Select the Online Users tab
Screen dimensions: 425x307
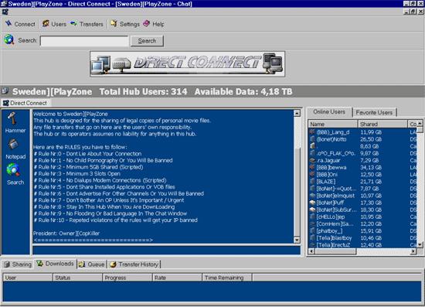coord(329,111)
